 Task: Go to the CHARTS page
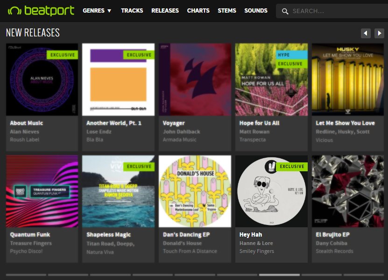coord(198,10)
